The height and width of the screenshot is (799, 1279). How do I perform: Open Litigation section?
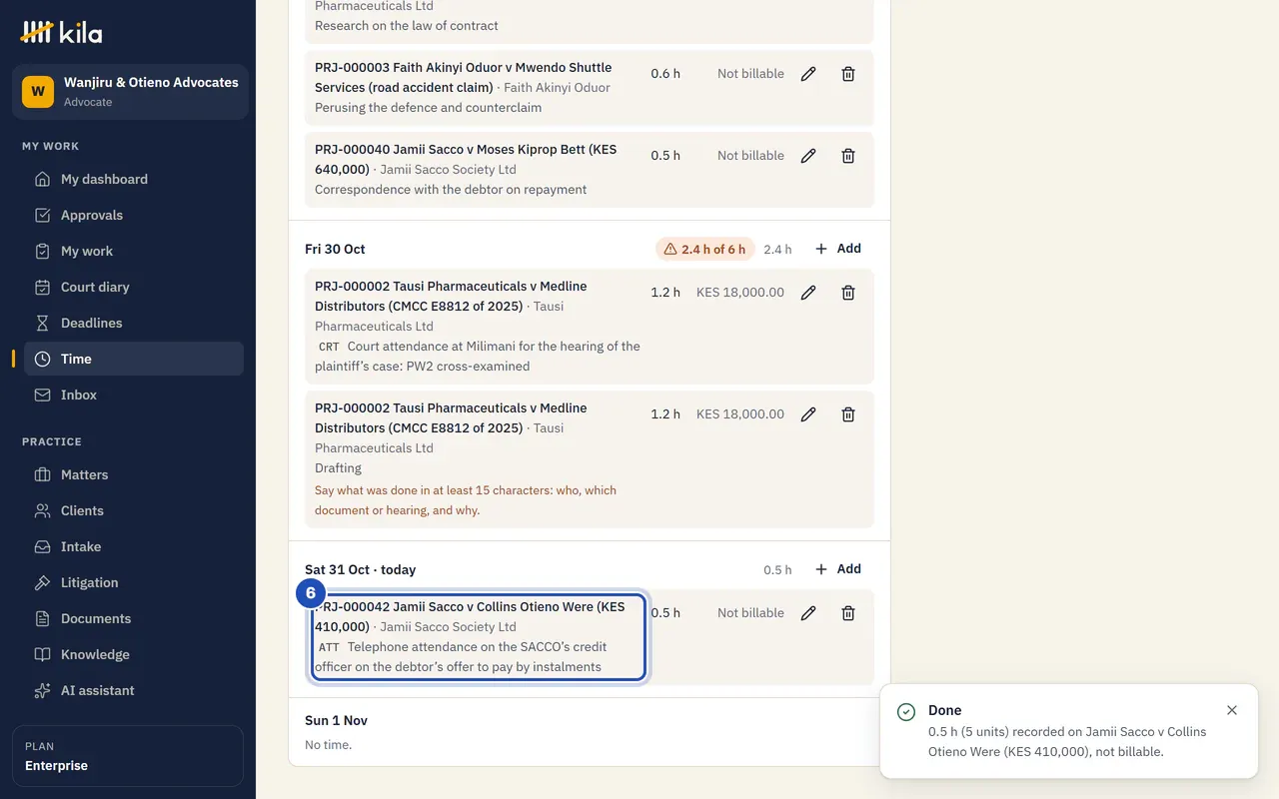tap(134, 582)
